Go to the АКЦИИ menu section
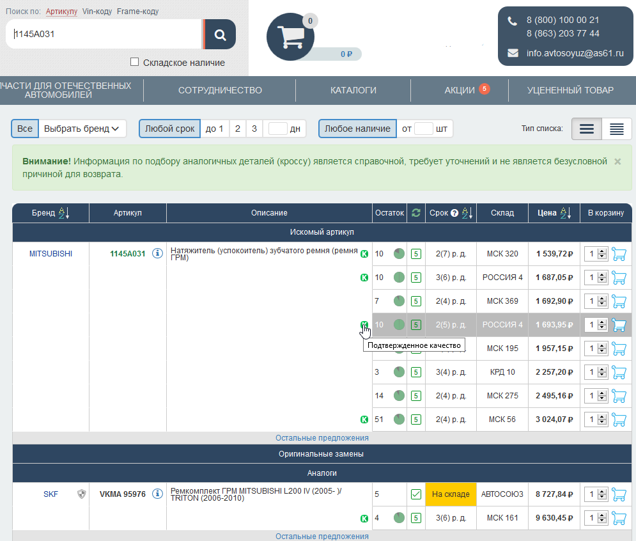 tap(460, 90)
